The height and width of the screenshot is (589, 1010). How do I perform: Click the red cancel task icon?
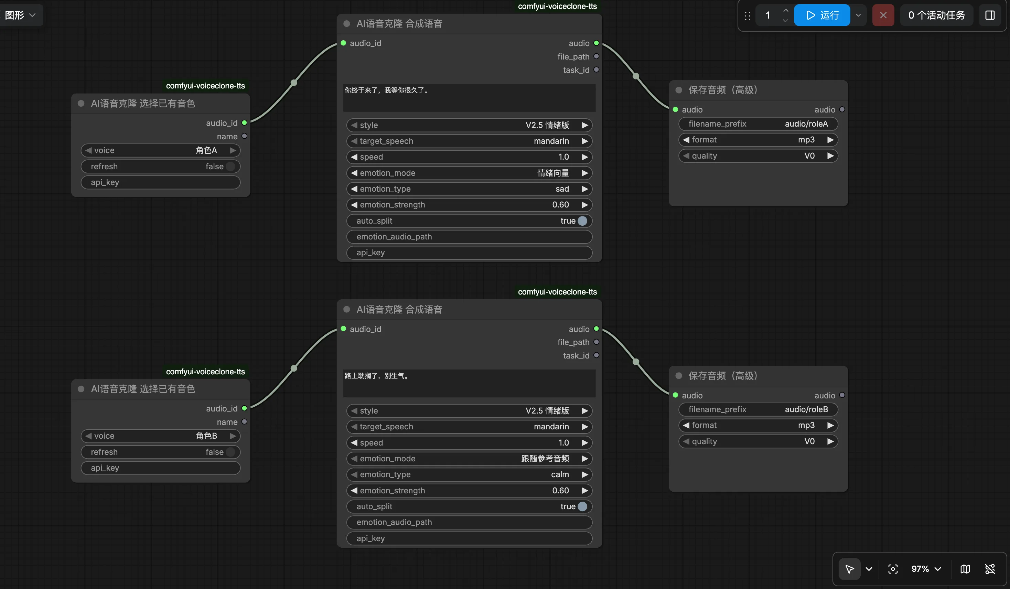[883, 15]
